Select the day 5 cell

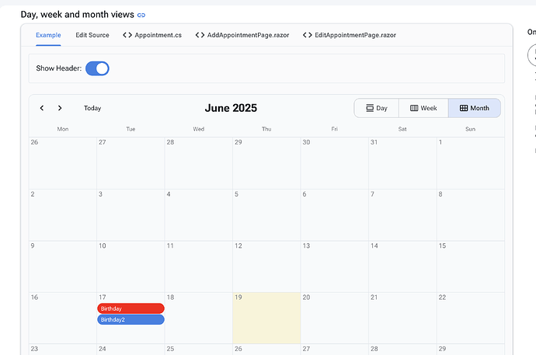[x=266, y=215]
